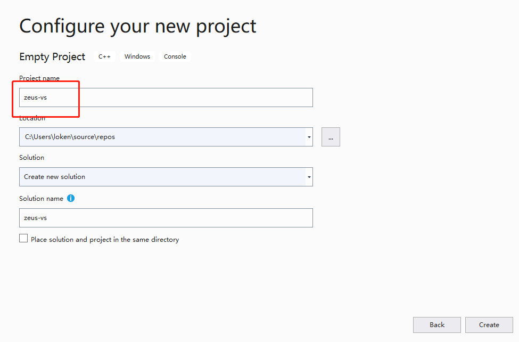Click the browse location ellipsis button

[331, 137]
